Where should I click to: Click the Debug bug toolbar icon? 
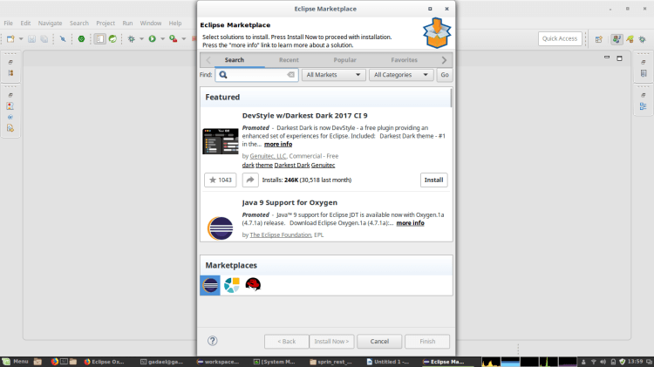(x=132, y=38)
